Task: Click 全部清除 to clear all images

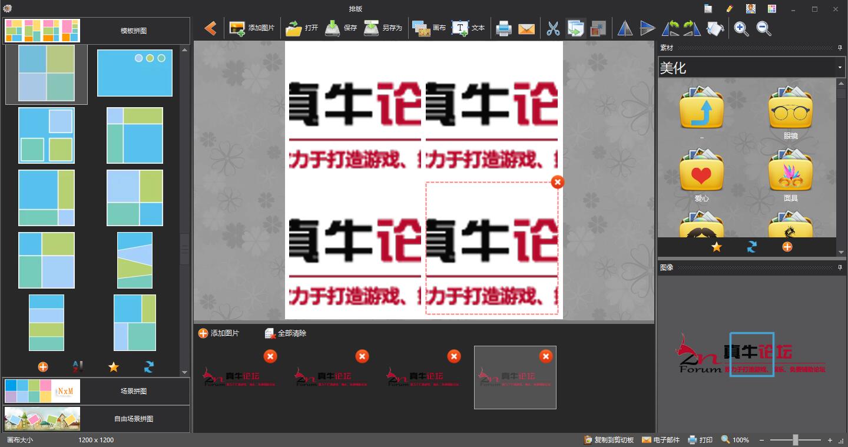Action: 286,333
